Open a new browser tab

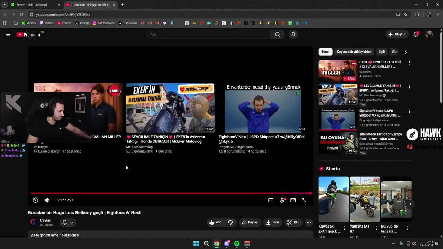point(122,5)
